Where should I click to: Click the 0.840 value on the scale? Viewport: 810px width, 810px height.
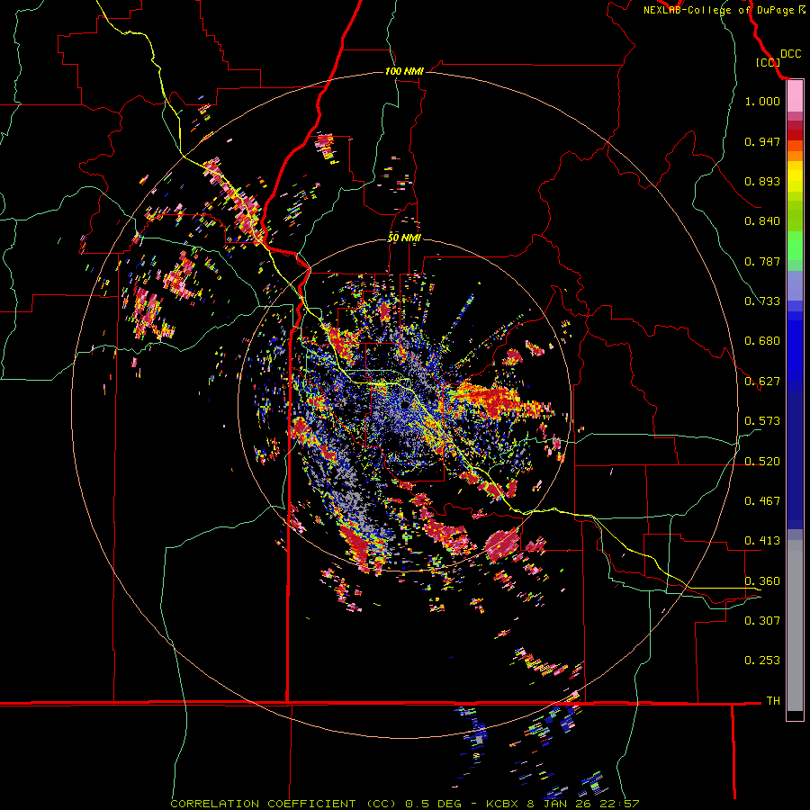point(762,221)
